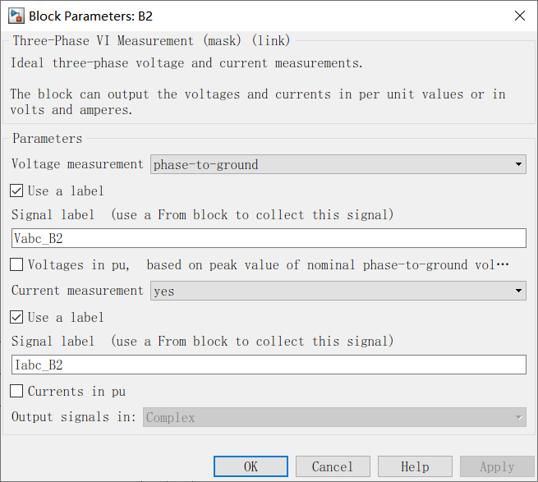The width and height of the screenshot is (538, 482).
Task: Click the 'Block Parameters: B2' title text
Action: pyautogui.click(x=90, y=16)
